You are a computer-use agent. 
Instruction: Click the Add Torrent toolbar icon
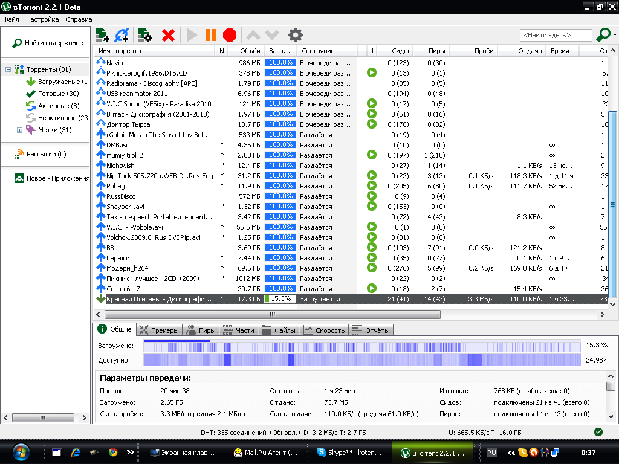tap(102, 35)
